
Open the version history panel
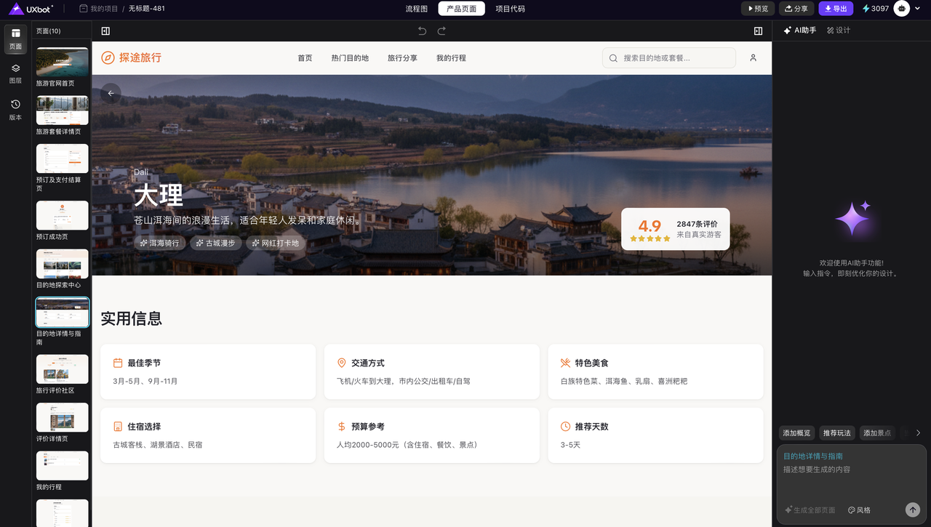pos(15,109)
